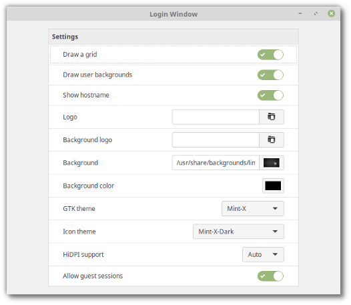Expand the Icon theme Mint-X-Dark dropdown
The height and width of the screenshot is (305, 351).
coord(238,232)
